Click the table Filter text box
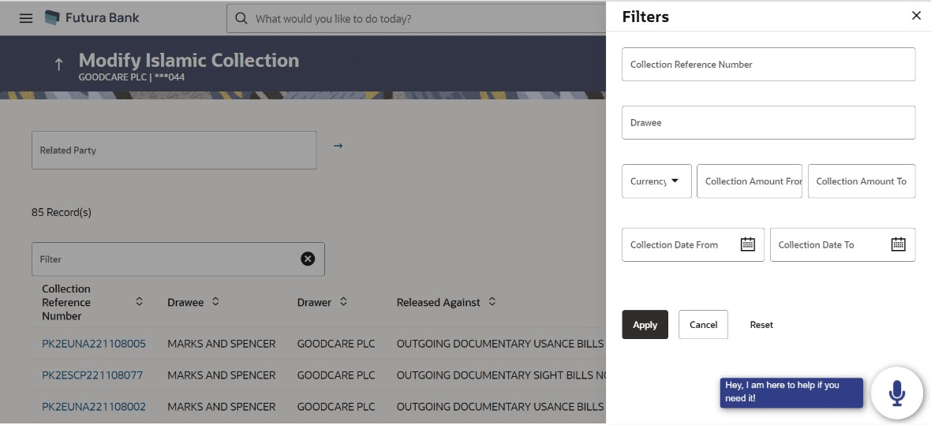 pos(178,259)
